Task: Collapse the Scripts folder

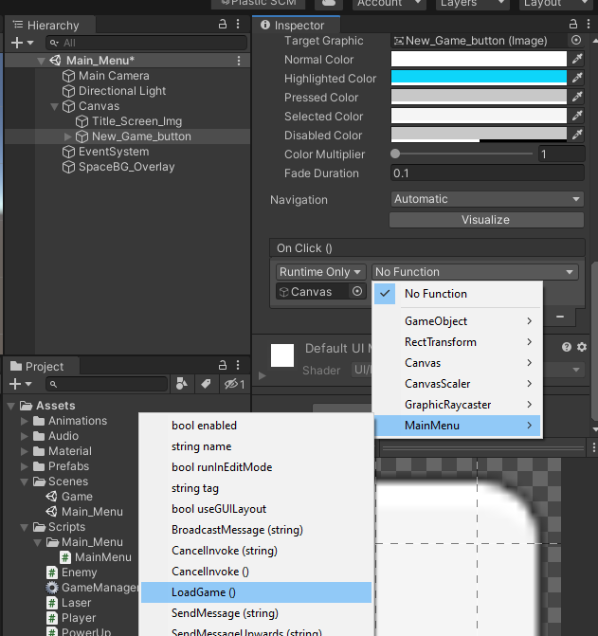Action: (25, 527)
